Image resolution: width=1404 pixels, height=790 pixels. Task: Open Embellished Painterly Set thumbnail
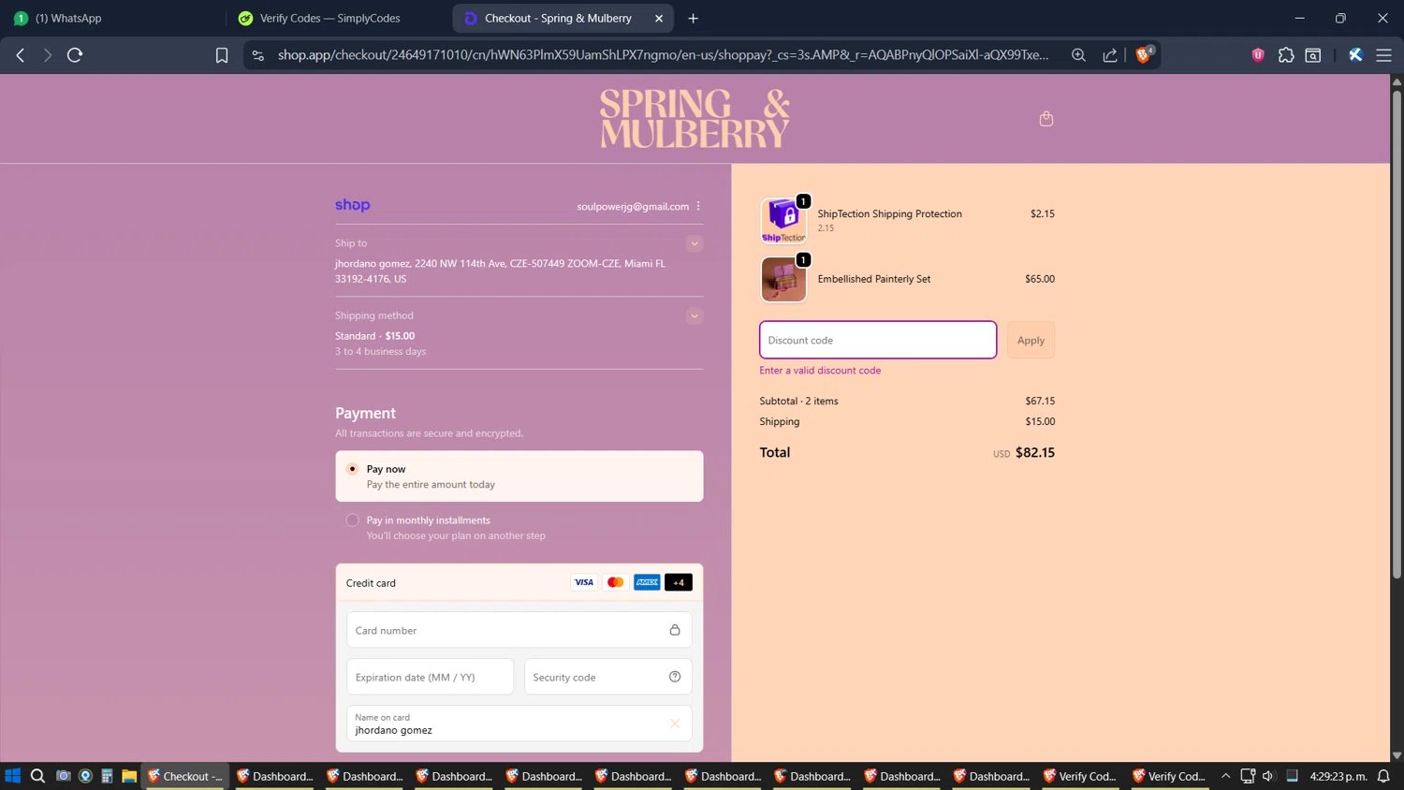(783, 279)
